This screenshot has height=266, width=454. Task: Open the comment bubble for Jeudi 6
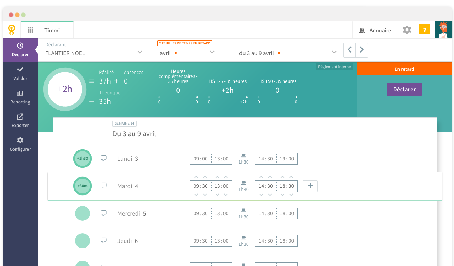pyautogui.click(x=104, y=240)
